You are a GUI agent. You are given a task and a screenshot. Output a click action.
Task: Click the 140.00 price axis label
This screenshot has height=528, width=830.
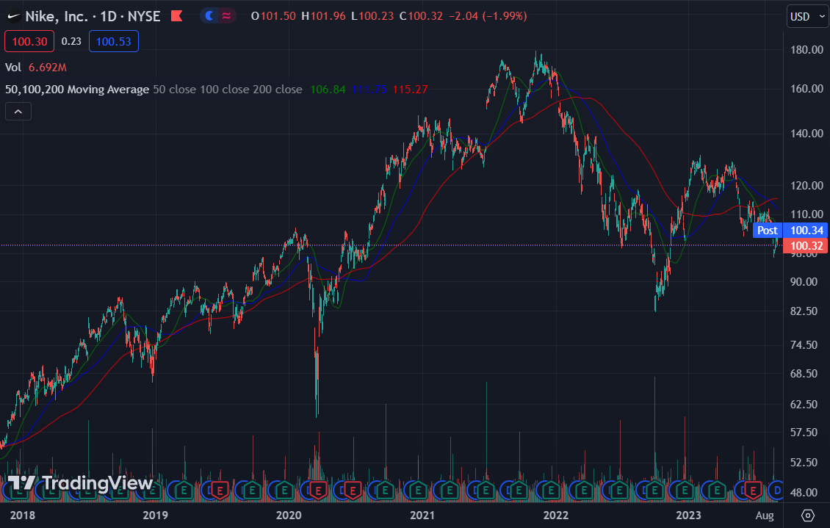(806, 134)
